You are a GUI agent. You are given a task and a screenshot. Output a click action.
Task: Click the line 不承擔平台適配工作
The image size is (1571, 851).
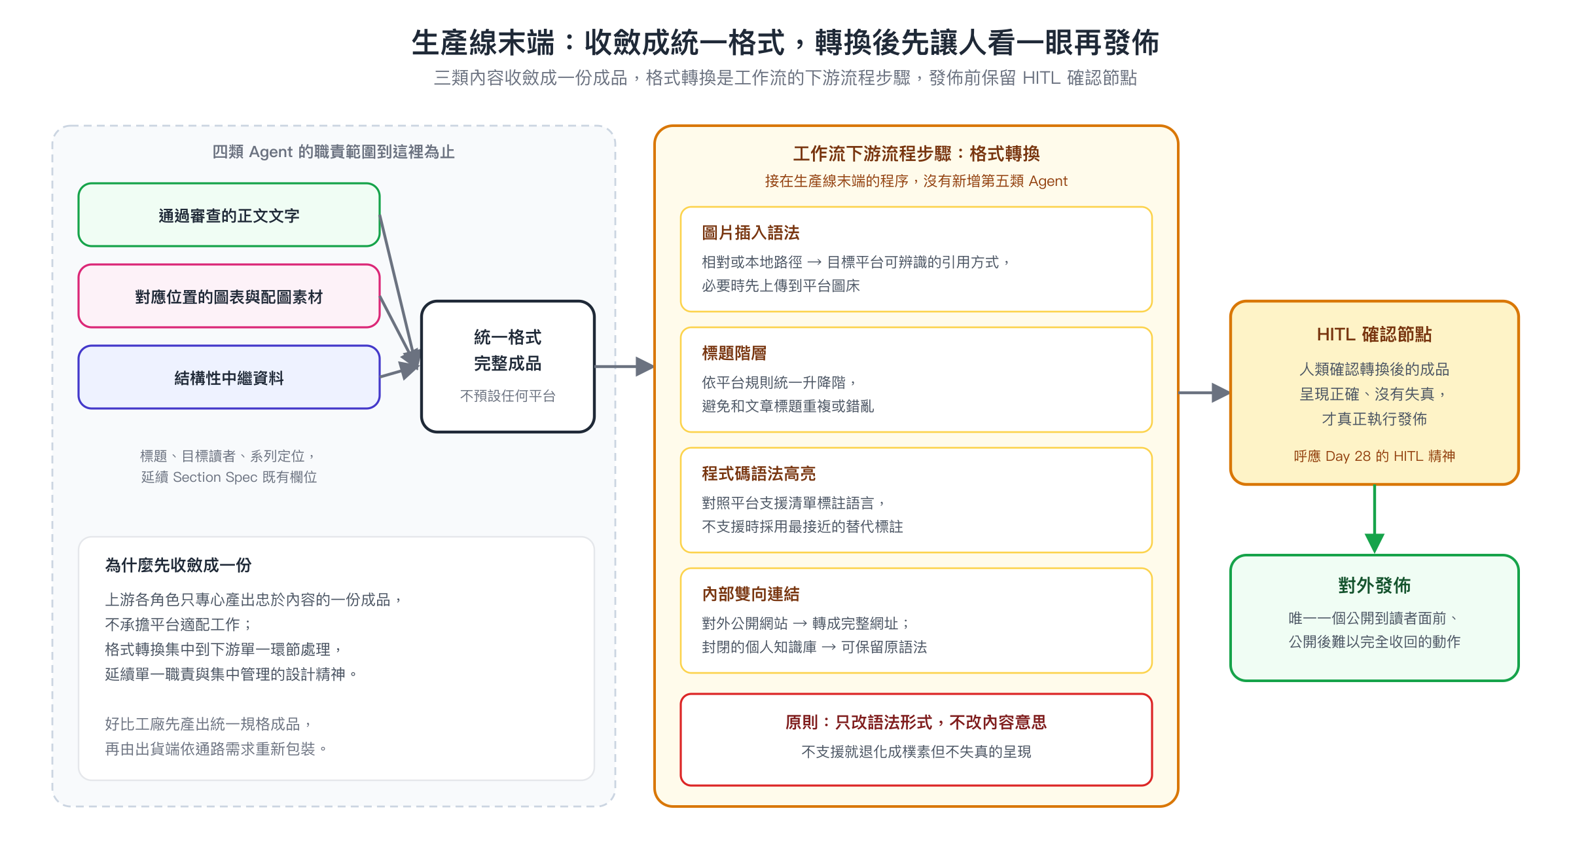[179, 625]
